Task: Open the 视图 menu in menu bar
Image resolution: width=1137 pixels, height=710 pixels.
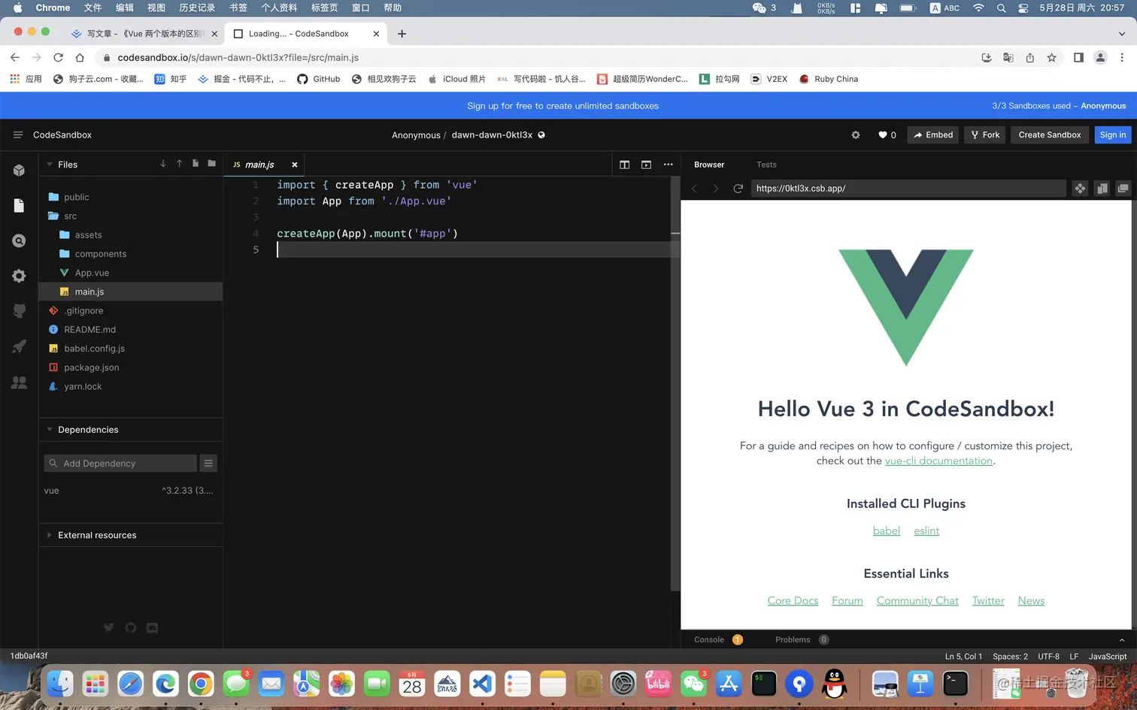Action: click(156, 8)
